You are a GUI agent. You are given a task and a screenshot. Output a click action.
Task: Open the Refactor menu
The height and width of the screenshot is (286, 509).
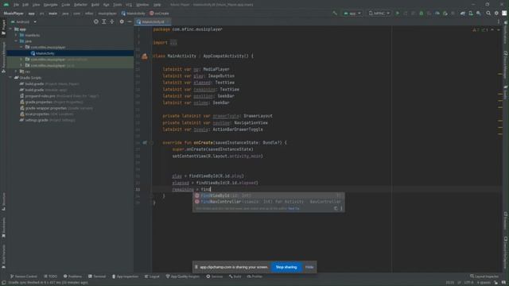[x=80, y=5]
